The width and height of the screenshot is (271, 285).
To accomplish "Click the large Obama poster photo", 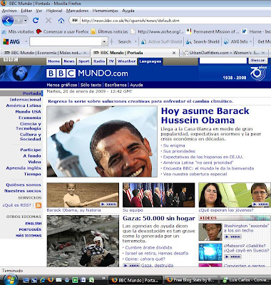I will tap(102, 142).
